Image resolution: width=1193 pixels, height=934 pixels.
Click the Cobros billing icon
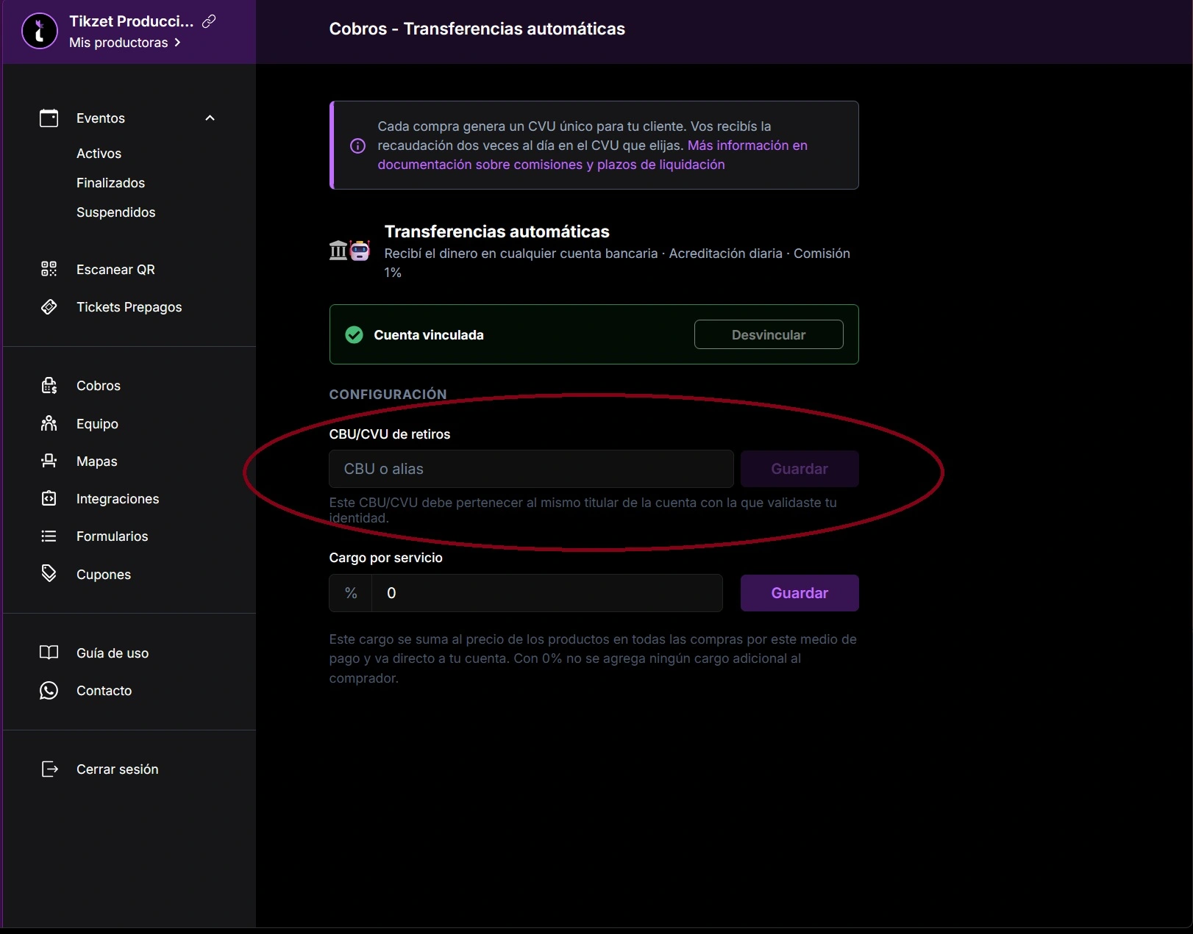tap(49, 385)
